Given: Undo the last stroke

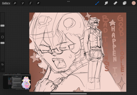Looking at the screenshot, I should (3, 64).
